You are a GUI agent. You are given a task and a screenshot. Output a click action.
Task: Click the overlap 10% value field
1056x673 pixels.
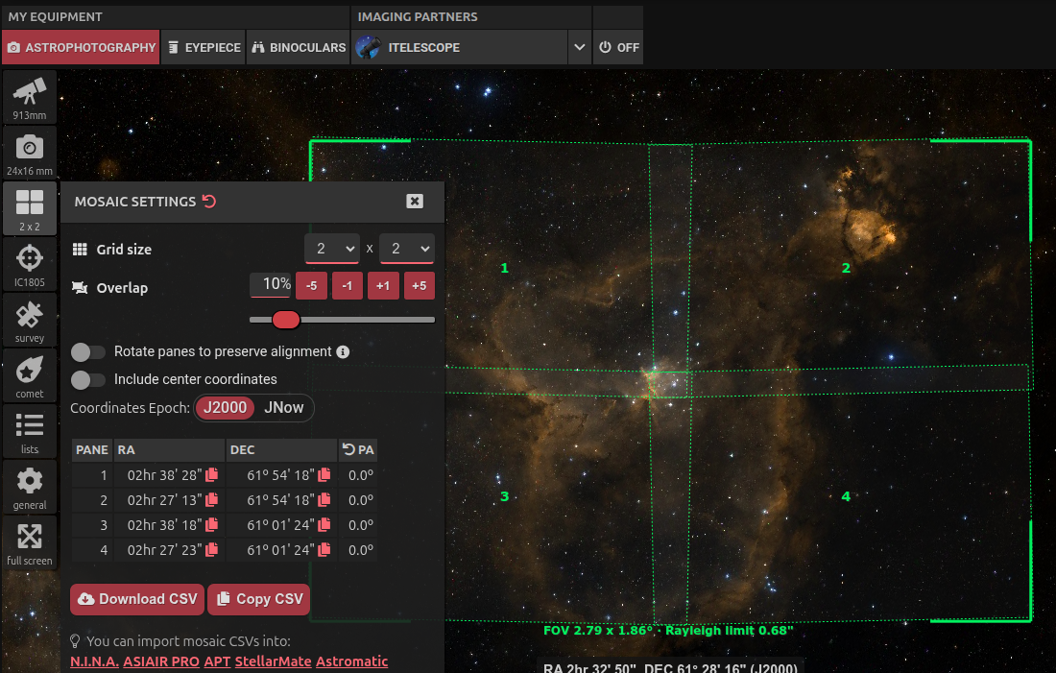pyautogui.click(x=272, y=283)
